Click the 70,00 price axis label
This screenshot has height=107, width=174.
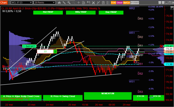coord(169,88)
